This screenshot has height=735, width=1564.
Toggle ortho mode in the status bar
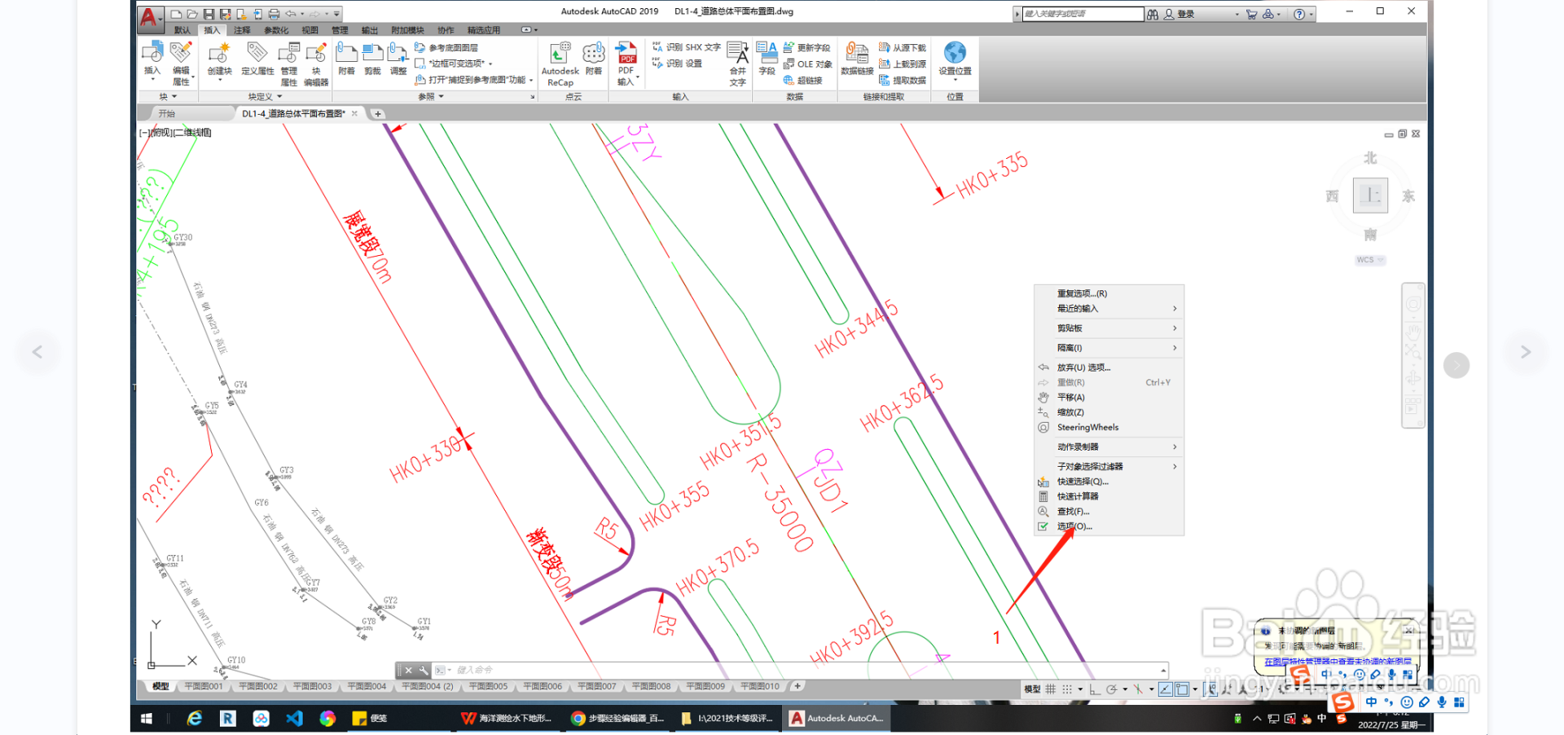pos(1095,689)
